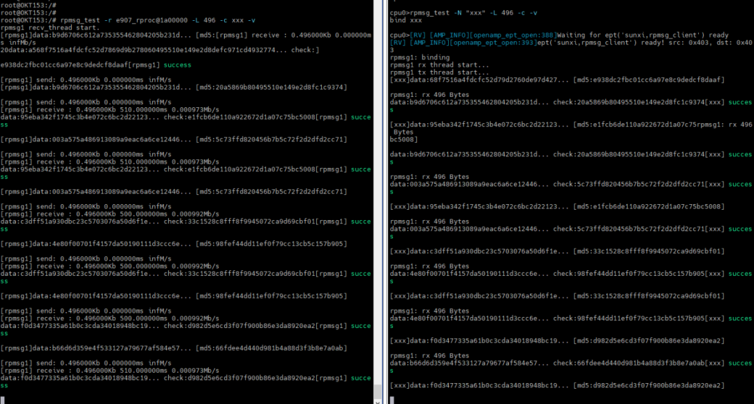Click the AMP_INFO 'Waiting for ept' log line

[x=559, y=35]
